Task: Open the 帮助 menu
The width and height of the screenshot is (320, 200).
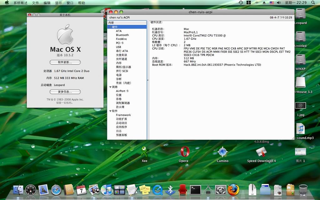Action: (x=82, y=3)
